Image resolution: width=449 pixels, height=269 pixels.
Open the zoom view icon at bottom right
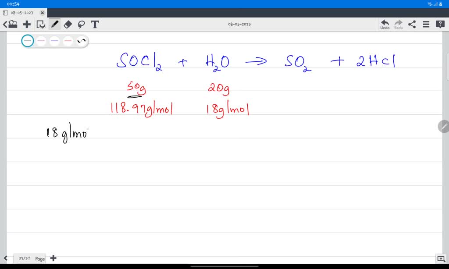441,259
